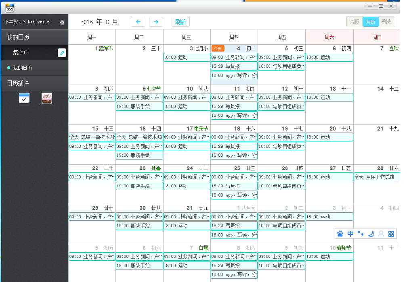Click the 今天 today badge

pos(218,49)
